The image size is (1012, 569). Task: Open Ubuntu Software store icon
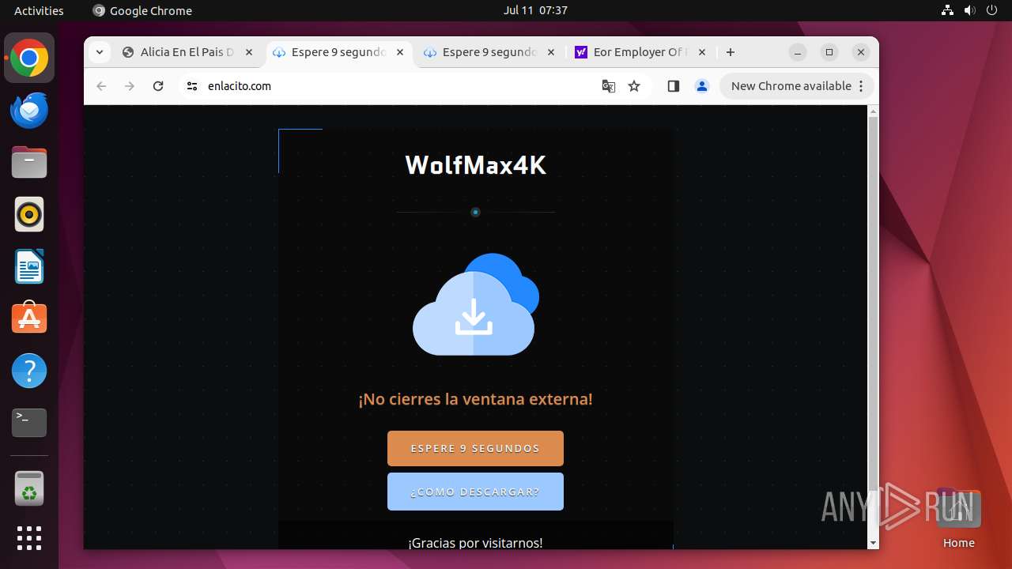(29, 318)
